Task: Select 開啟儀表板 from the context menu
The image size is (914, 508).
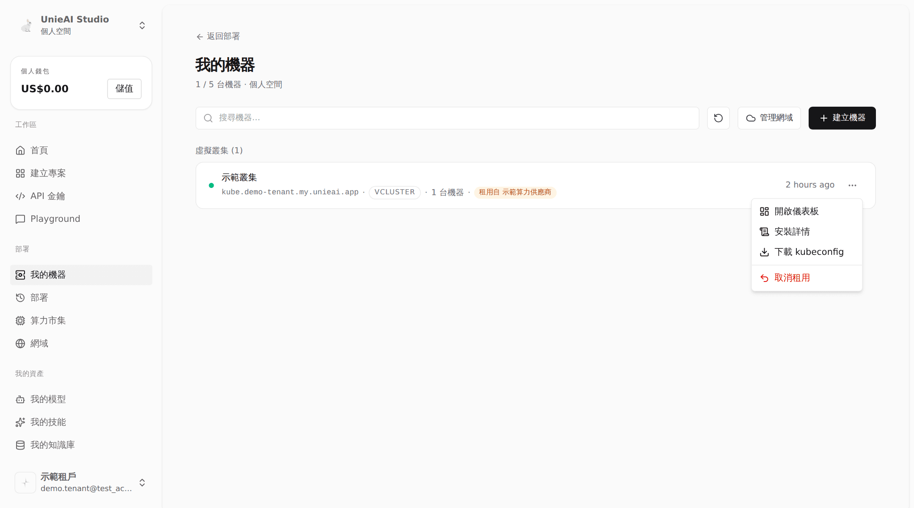Action: (x=807, y=211)
